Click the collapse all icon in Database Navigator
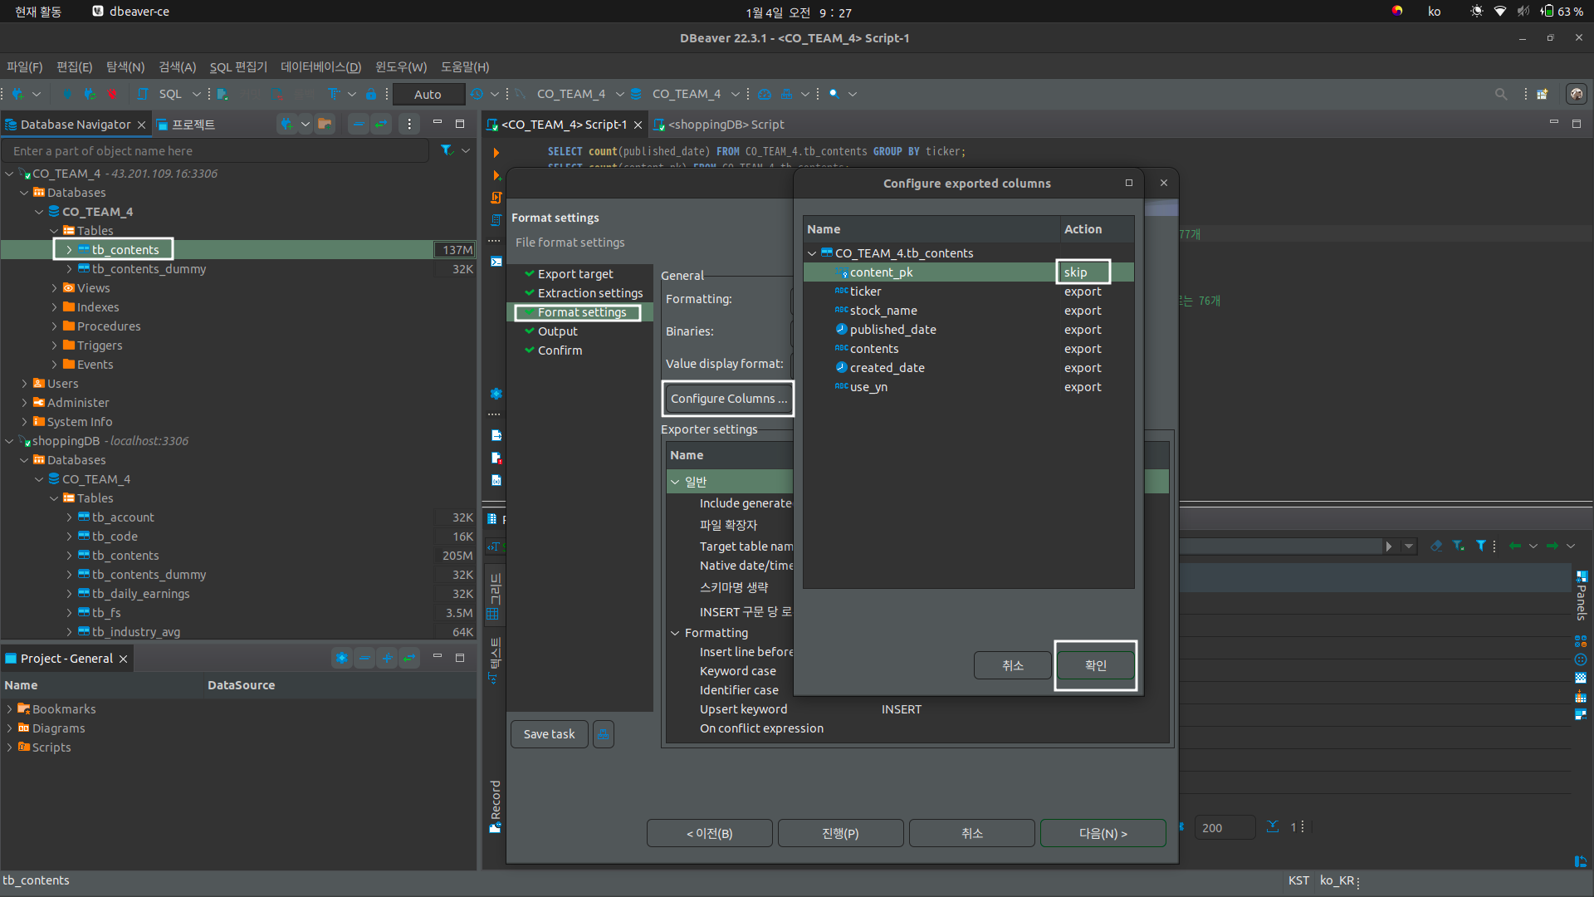 coord(358,125)
